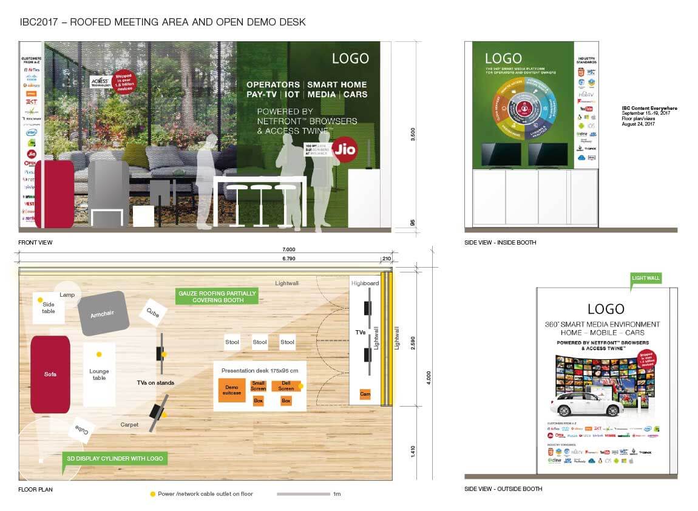
Task: Select the gray Armchair shape
Action: pos(102,314)
